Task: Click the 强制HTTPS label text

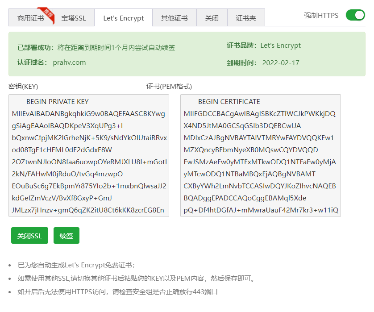Action: click(x=321, y=16)
